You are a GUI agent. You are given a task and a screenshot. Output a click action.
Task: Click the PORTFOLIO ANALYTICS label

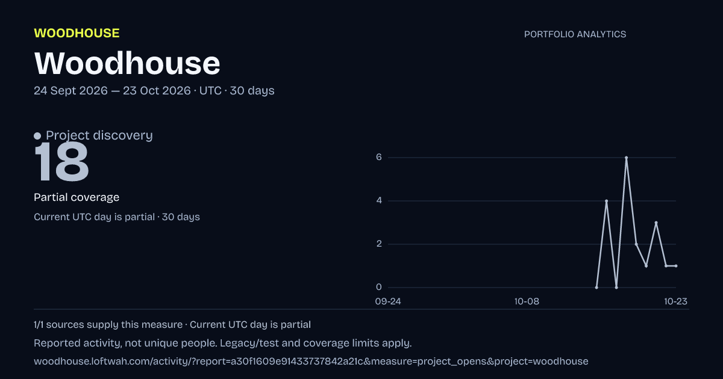tap(575, 34)
